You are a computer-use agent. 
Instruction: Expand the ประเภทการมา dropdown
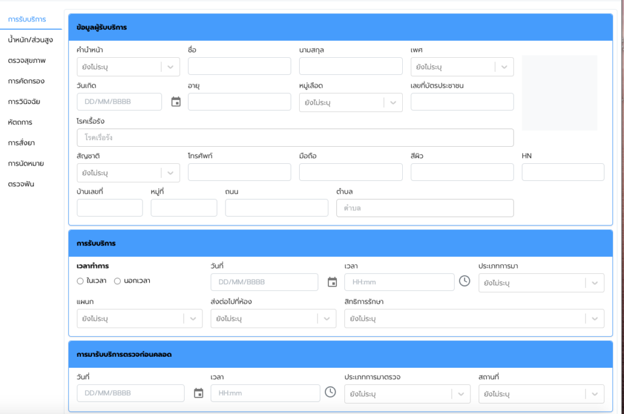click(541, 282)
